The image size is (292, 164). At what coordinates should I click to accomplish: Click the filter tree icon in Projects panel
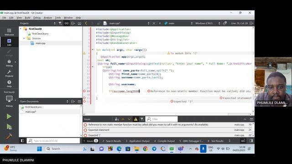click(x=60, y=23)
